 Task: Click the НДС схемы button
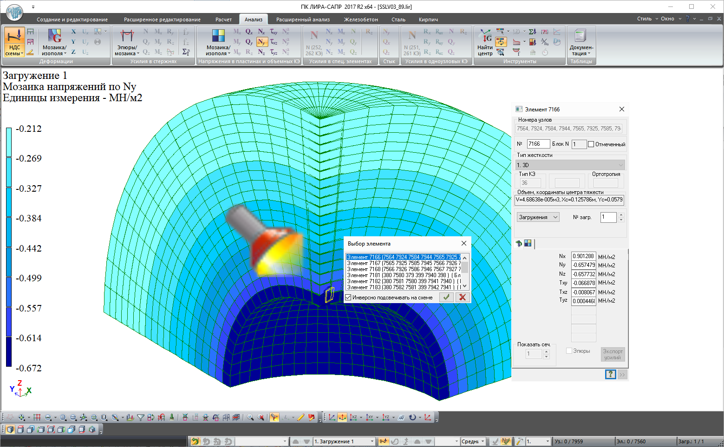14,42
